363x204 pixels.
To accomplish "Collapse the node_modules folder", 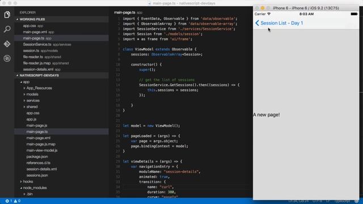I will tap(21, 188).
